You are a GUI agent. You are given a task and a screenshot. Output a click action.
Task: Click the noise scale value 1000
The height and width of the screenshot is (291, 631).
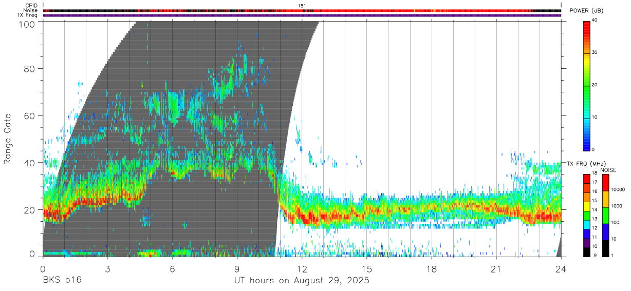pos(618,206)
